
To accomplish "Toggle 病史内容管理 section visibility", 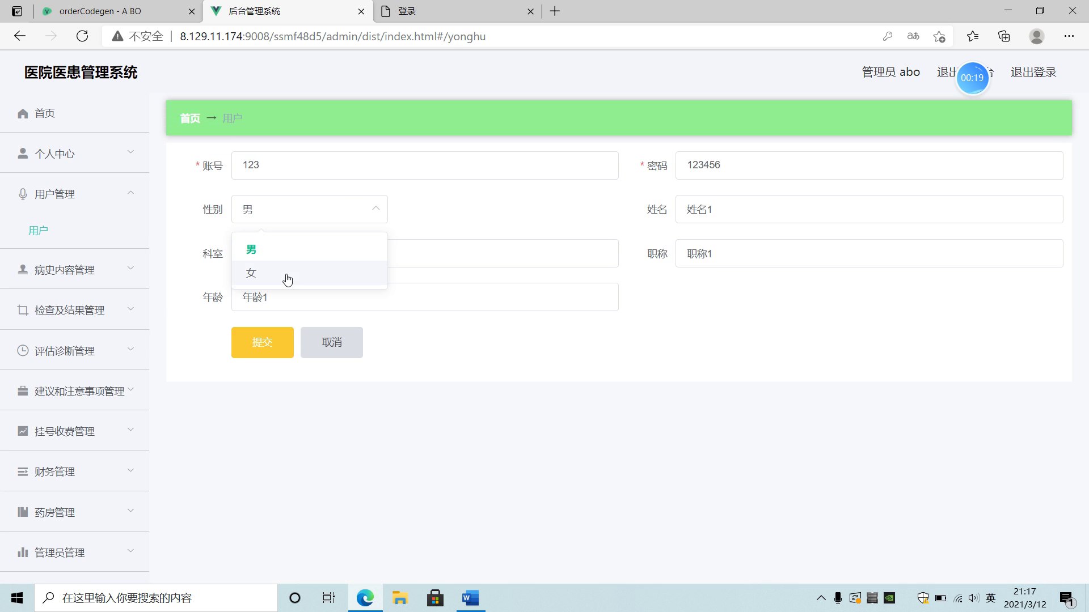I will click(x=75, y=270).
